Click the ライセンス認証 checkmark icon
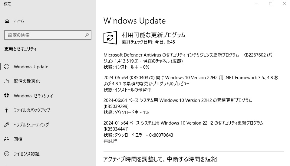The image size is (290, 166). [x=7, y=154]
